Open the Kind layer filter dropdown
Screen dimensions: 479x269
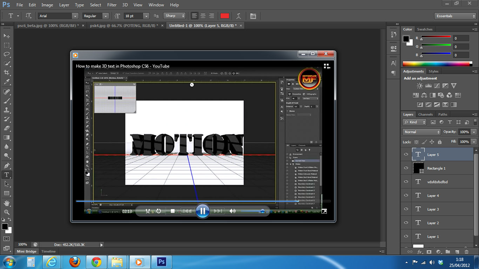click(x=414, y=122)
